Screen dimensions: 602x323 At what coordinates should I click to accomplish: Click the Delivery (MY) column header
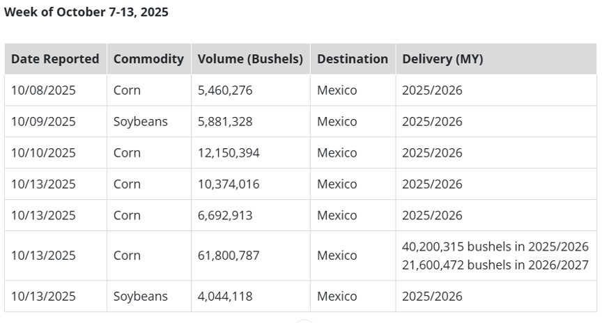tap(442, 59)
